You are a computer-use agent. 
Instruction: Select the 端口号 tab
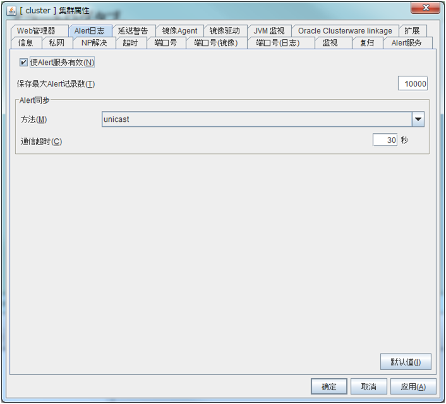point(166,43)
